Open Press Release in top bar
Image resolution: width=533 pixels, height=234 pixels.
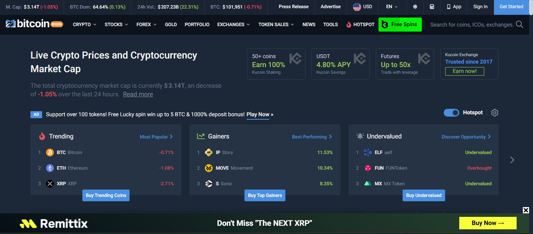293,7
